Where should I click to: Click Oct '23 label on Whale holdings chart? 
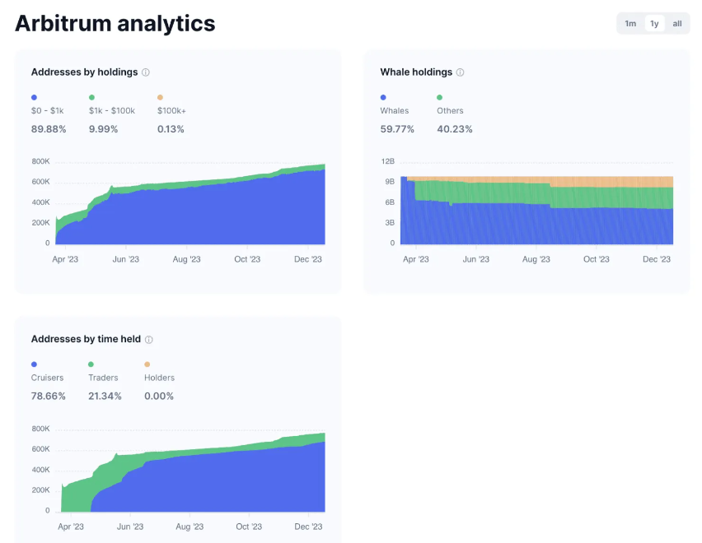point(596,259)
